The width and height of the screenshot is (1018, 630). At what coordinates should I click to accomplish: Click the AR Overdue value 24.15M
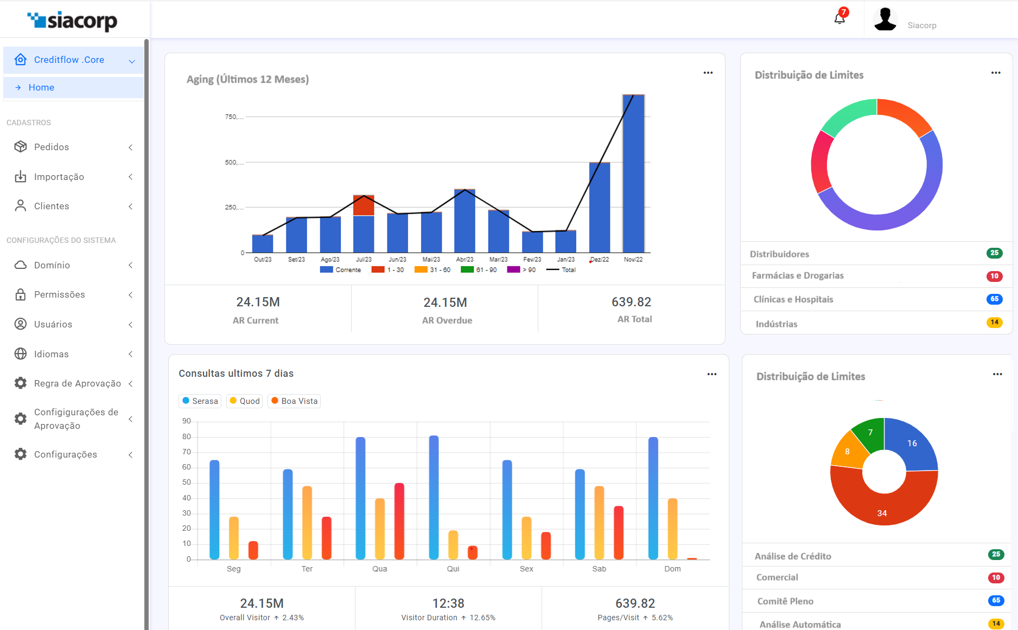point(445,303)
